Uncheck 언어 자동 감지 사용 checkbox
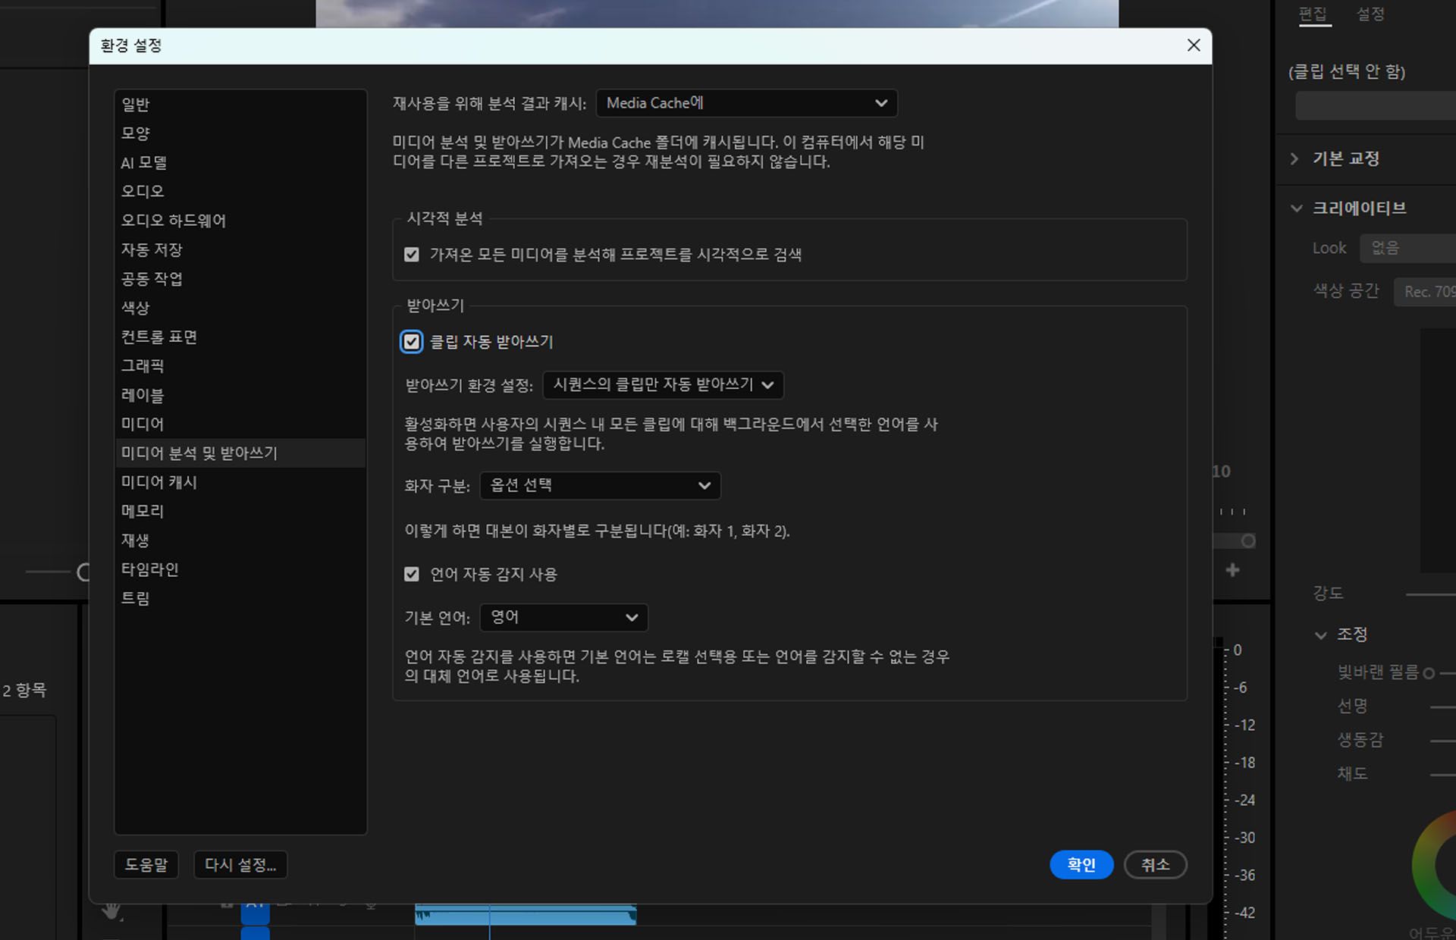The height and width of the screenshot is (940, 1456). click(411, 575)
